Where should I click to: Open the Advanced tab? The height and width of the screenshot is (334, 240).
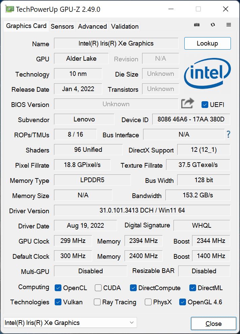92,26
